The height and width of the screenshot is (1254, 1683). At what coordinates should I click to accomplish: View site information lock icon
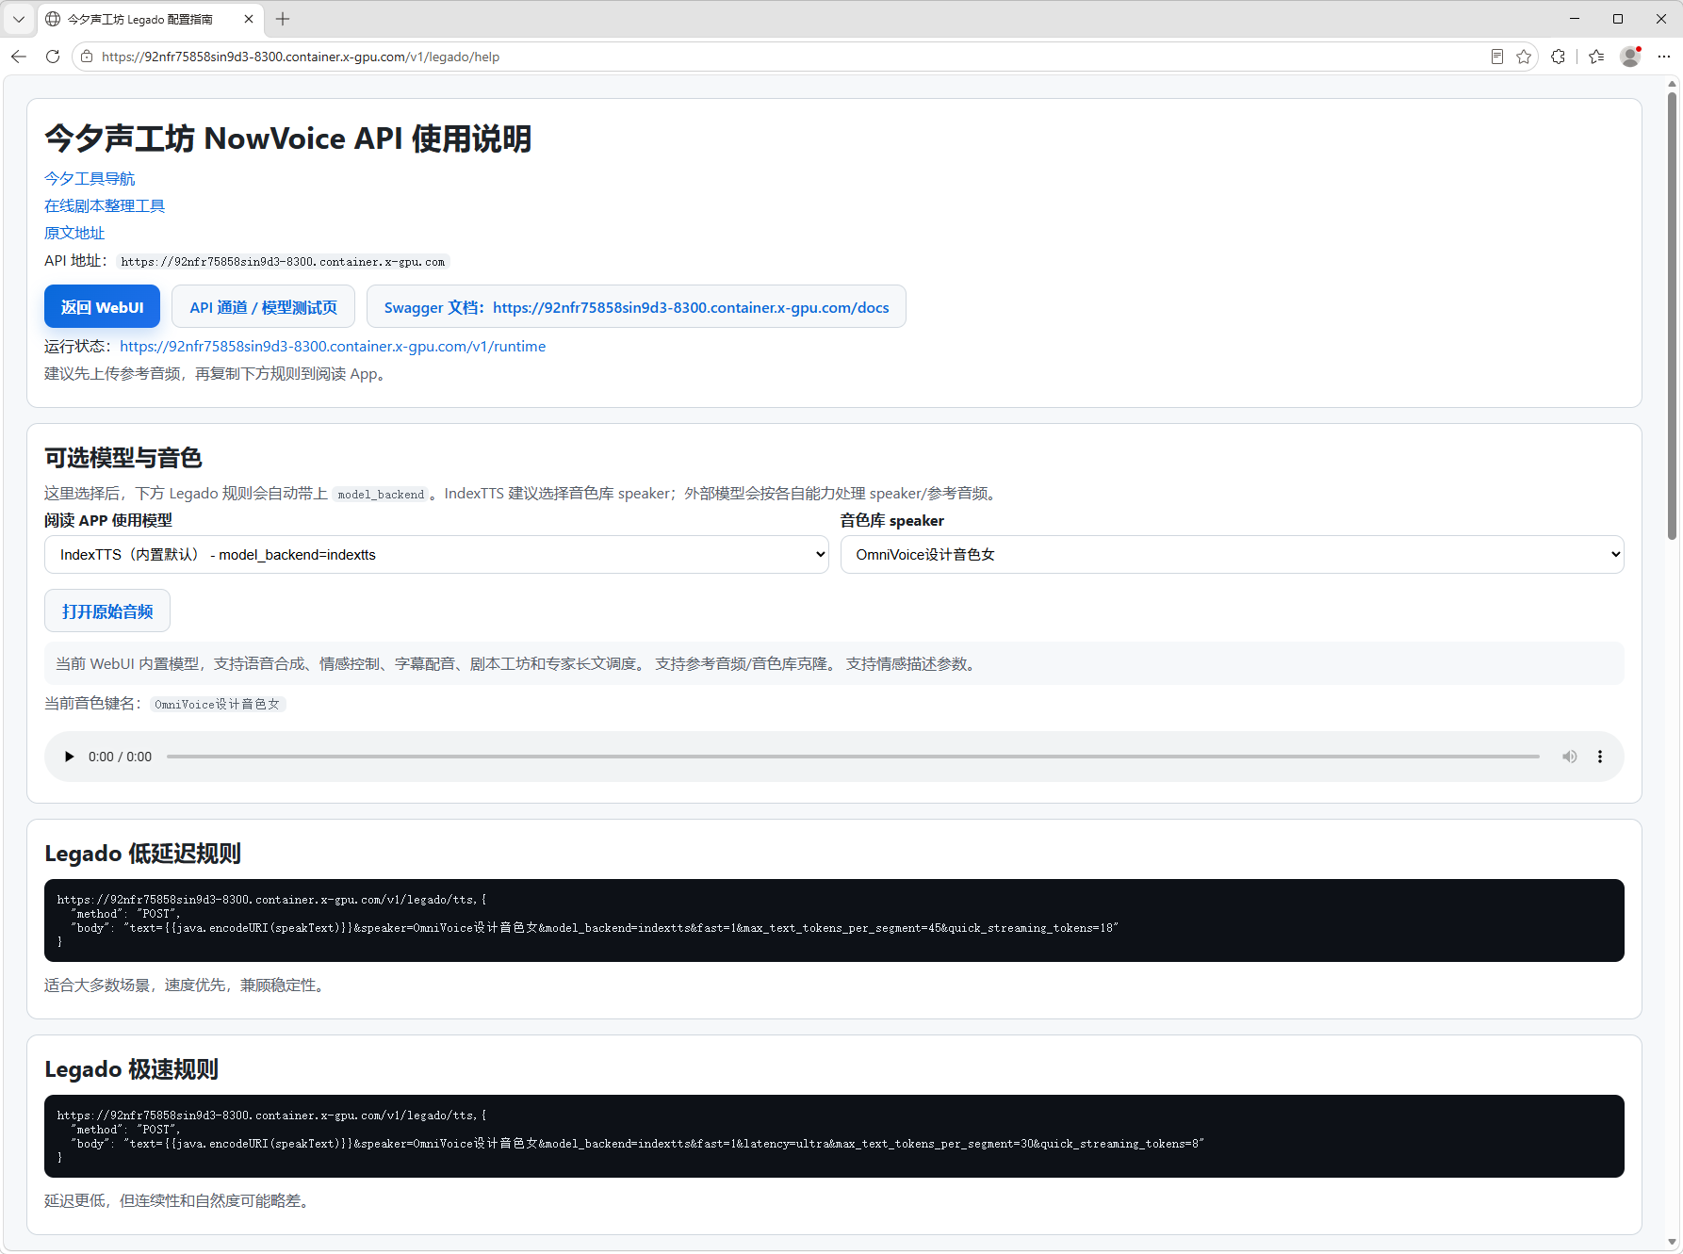click(x=87, y=57)
